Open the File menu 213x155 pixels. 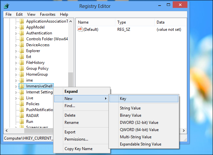point(9,14)
